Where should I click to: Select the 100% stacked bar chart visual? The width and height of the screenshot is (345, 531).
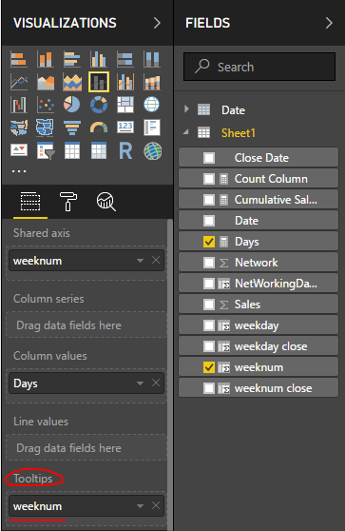point(125,59)
